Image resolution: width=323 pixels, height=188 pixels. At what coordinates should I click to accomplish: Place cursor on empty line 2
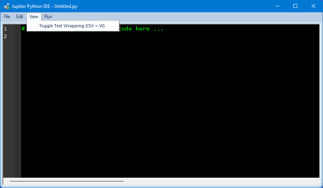(x=79, y=36)
